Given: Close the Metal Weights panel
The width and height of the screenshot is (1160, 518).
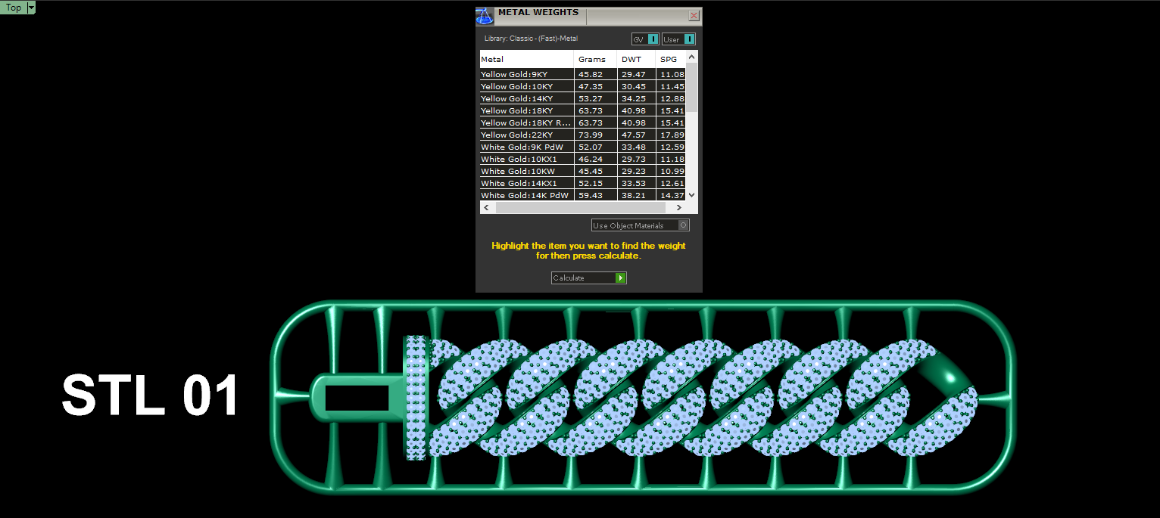Looking at the screenshot, I should click(x=694, y=16).
